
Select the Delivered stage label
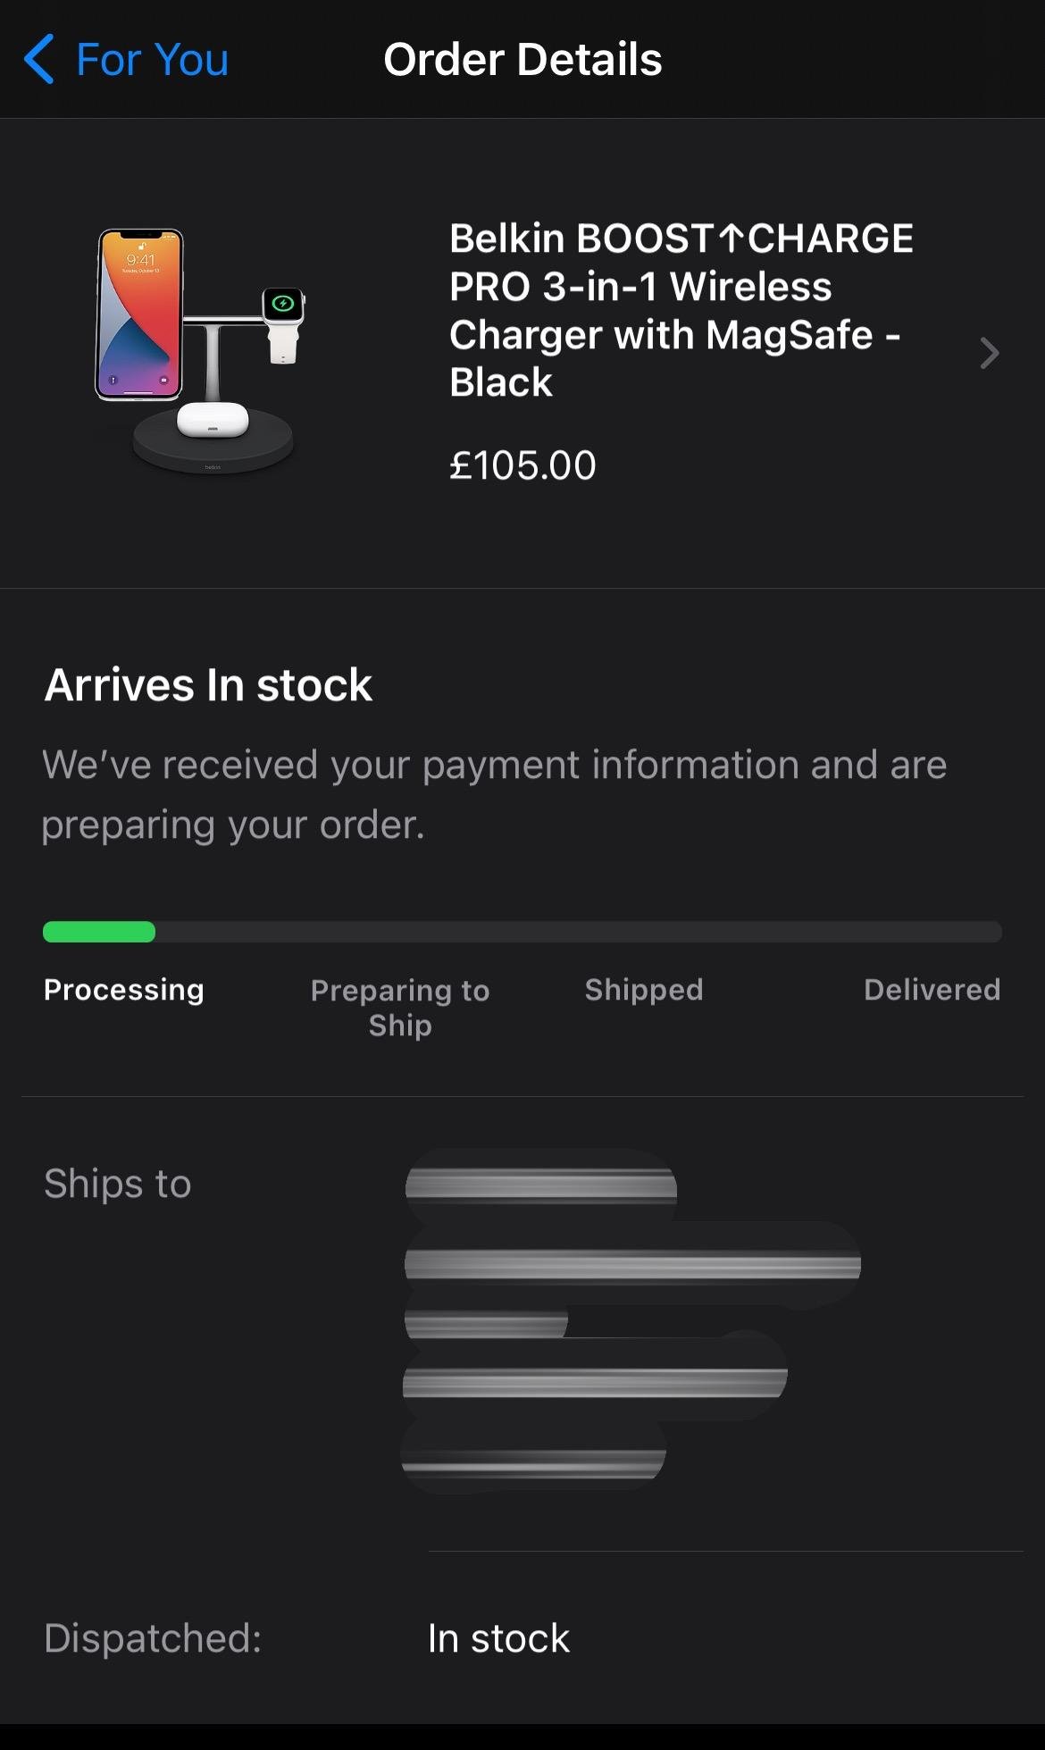(x=932, y=990)
